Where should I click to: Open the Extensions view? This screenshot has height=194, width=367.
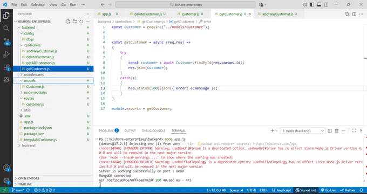[6, 67]
